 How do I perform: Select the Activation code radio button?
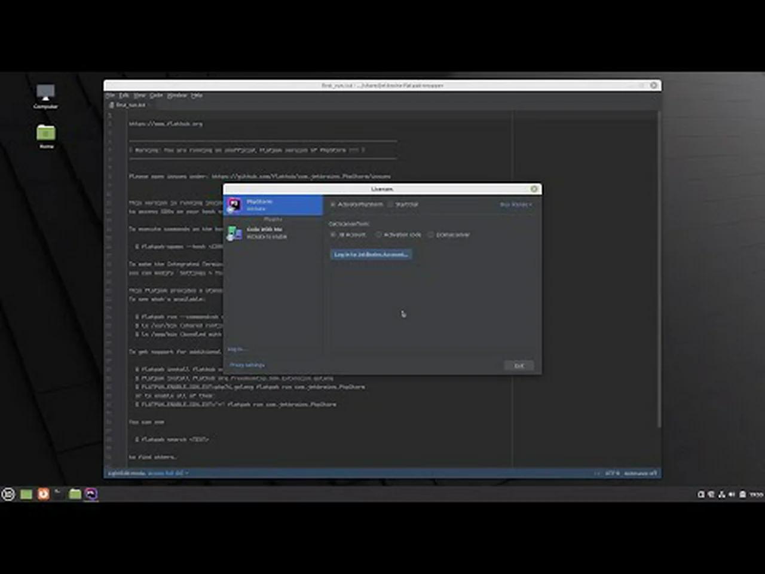pyautogui.click(x=378, y=234)
